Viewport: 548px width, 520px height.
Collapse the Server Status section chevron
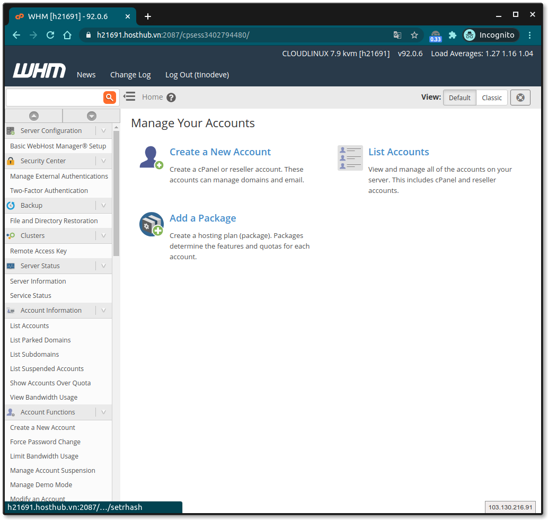coord(103,266)
